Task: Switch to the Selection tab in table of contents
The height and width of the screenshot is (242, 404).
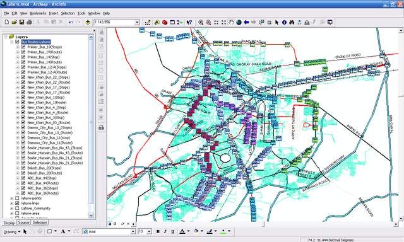Action: 40,222
